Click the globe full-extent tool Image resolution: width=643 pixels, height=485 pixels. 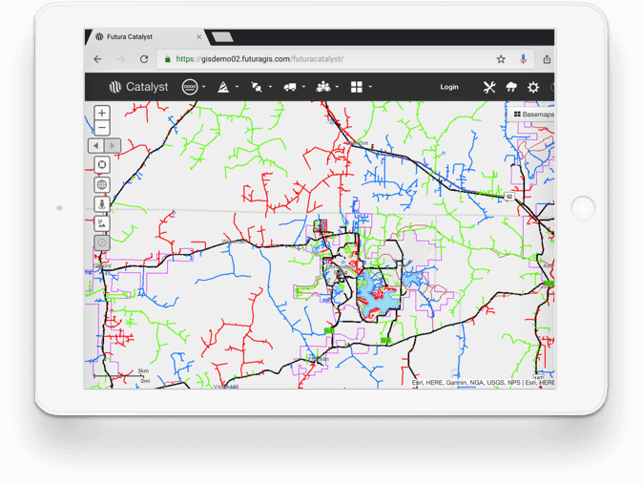102,185
